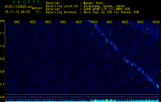Click the Receiving Location label
161x102 pixels.
62,6
